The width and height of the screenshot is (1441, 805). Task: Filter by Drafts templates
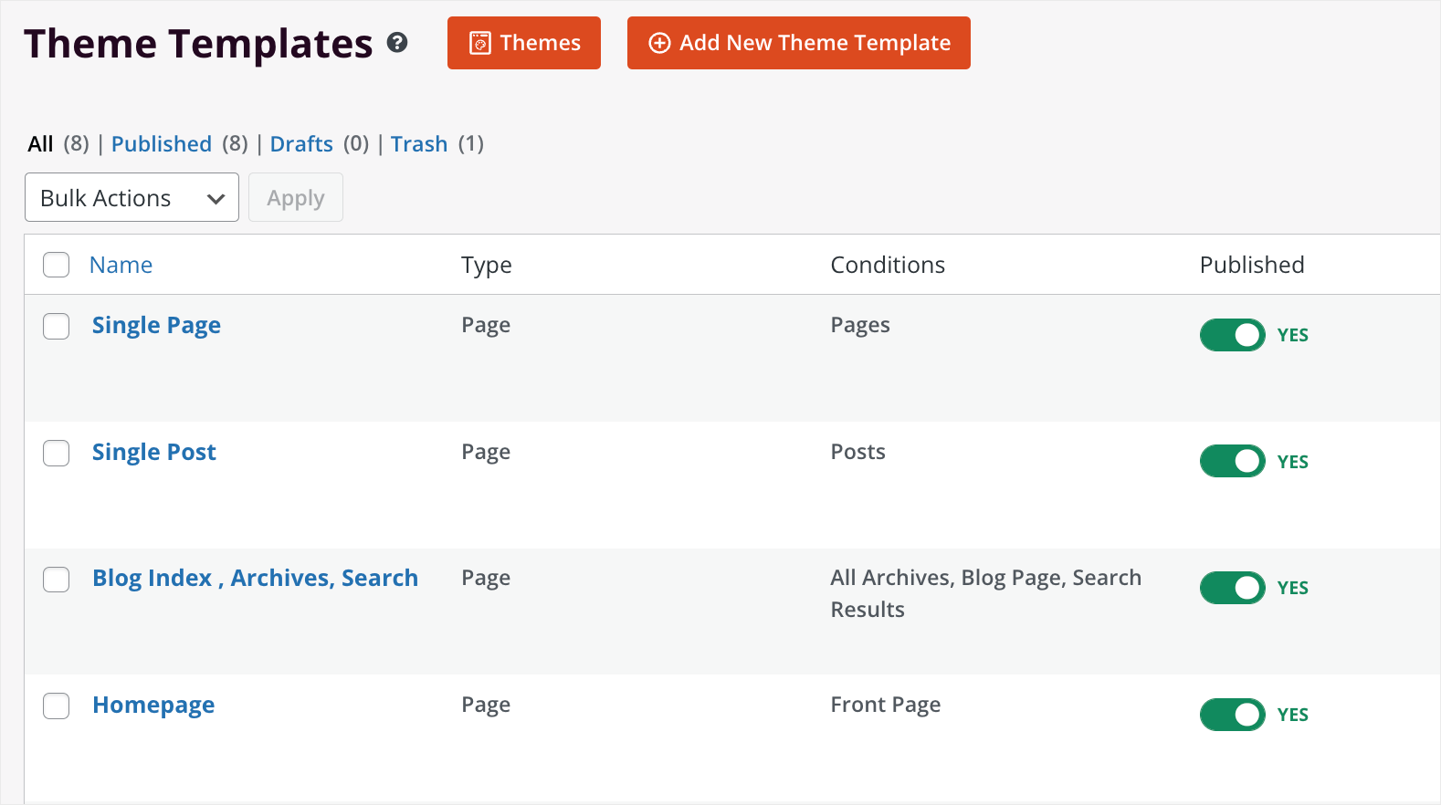point(301,144)
